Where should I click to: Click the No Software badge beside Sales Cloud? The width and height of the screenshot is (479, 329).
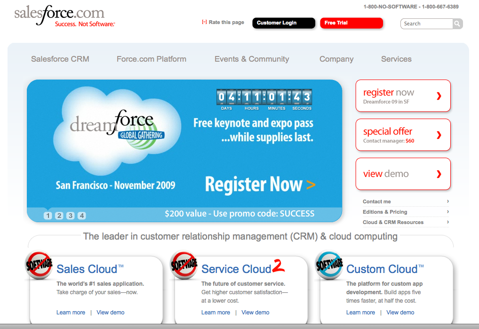[x=39, y=265]
